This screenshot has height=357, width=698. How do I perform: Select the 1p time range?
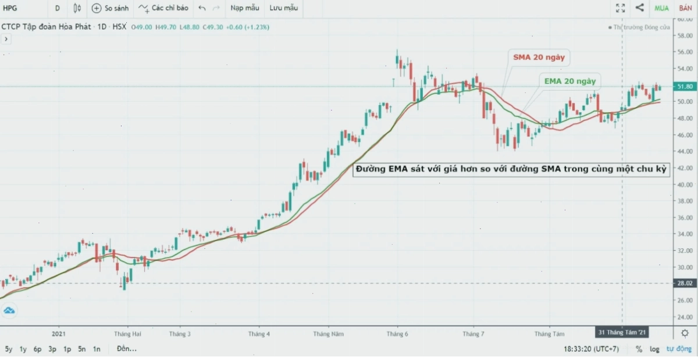pos(67,349)
